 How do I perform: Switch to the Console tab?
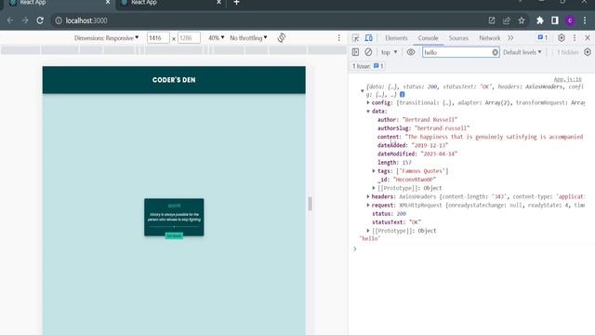click(428, 38)
